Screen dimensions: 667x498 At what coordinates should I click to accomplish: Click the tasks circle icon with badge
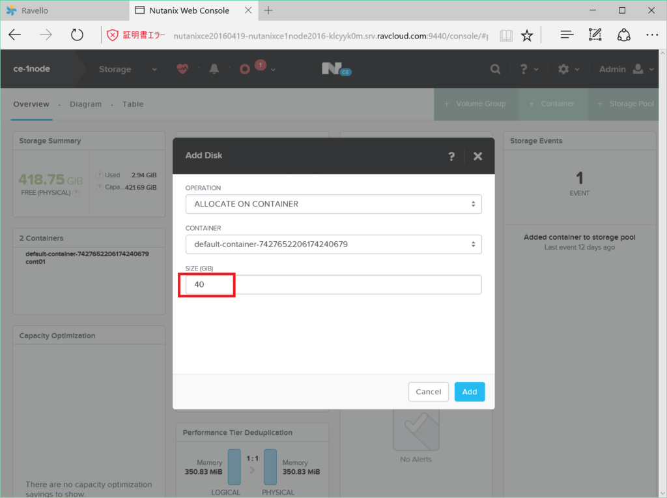click(245, 69)
